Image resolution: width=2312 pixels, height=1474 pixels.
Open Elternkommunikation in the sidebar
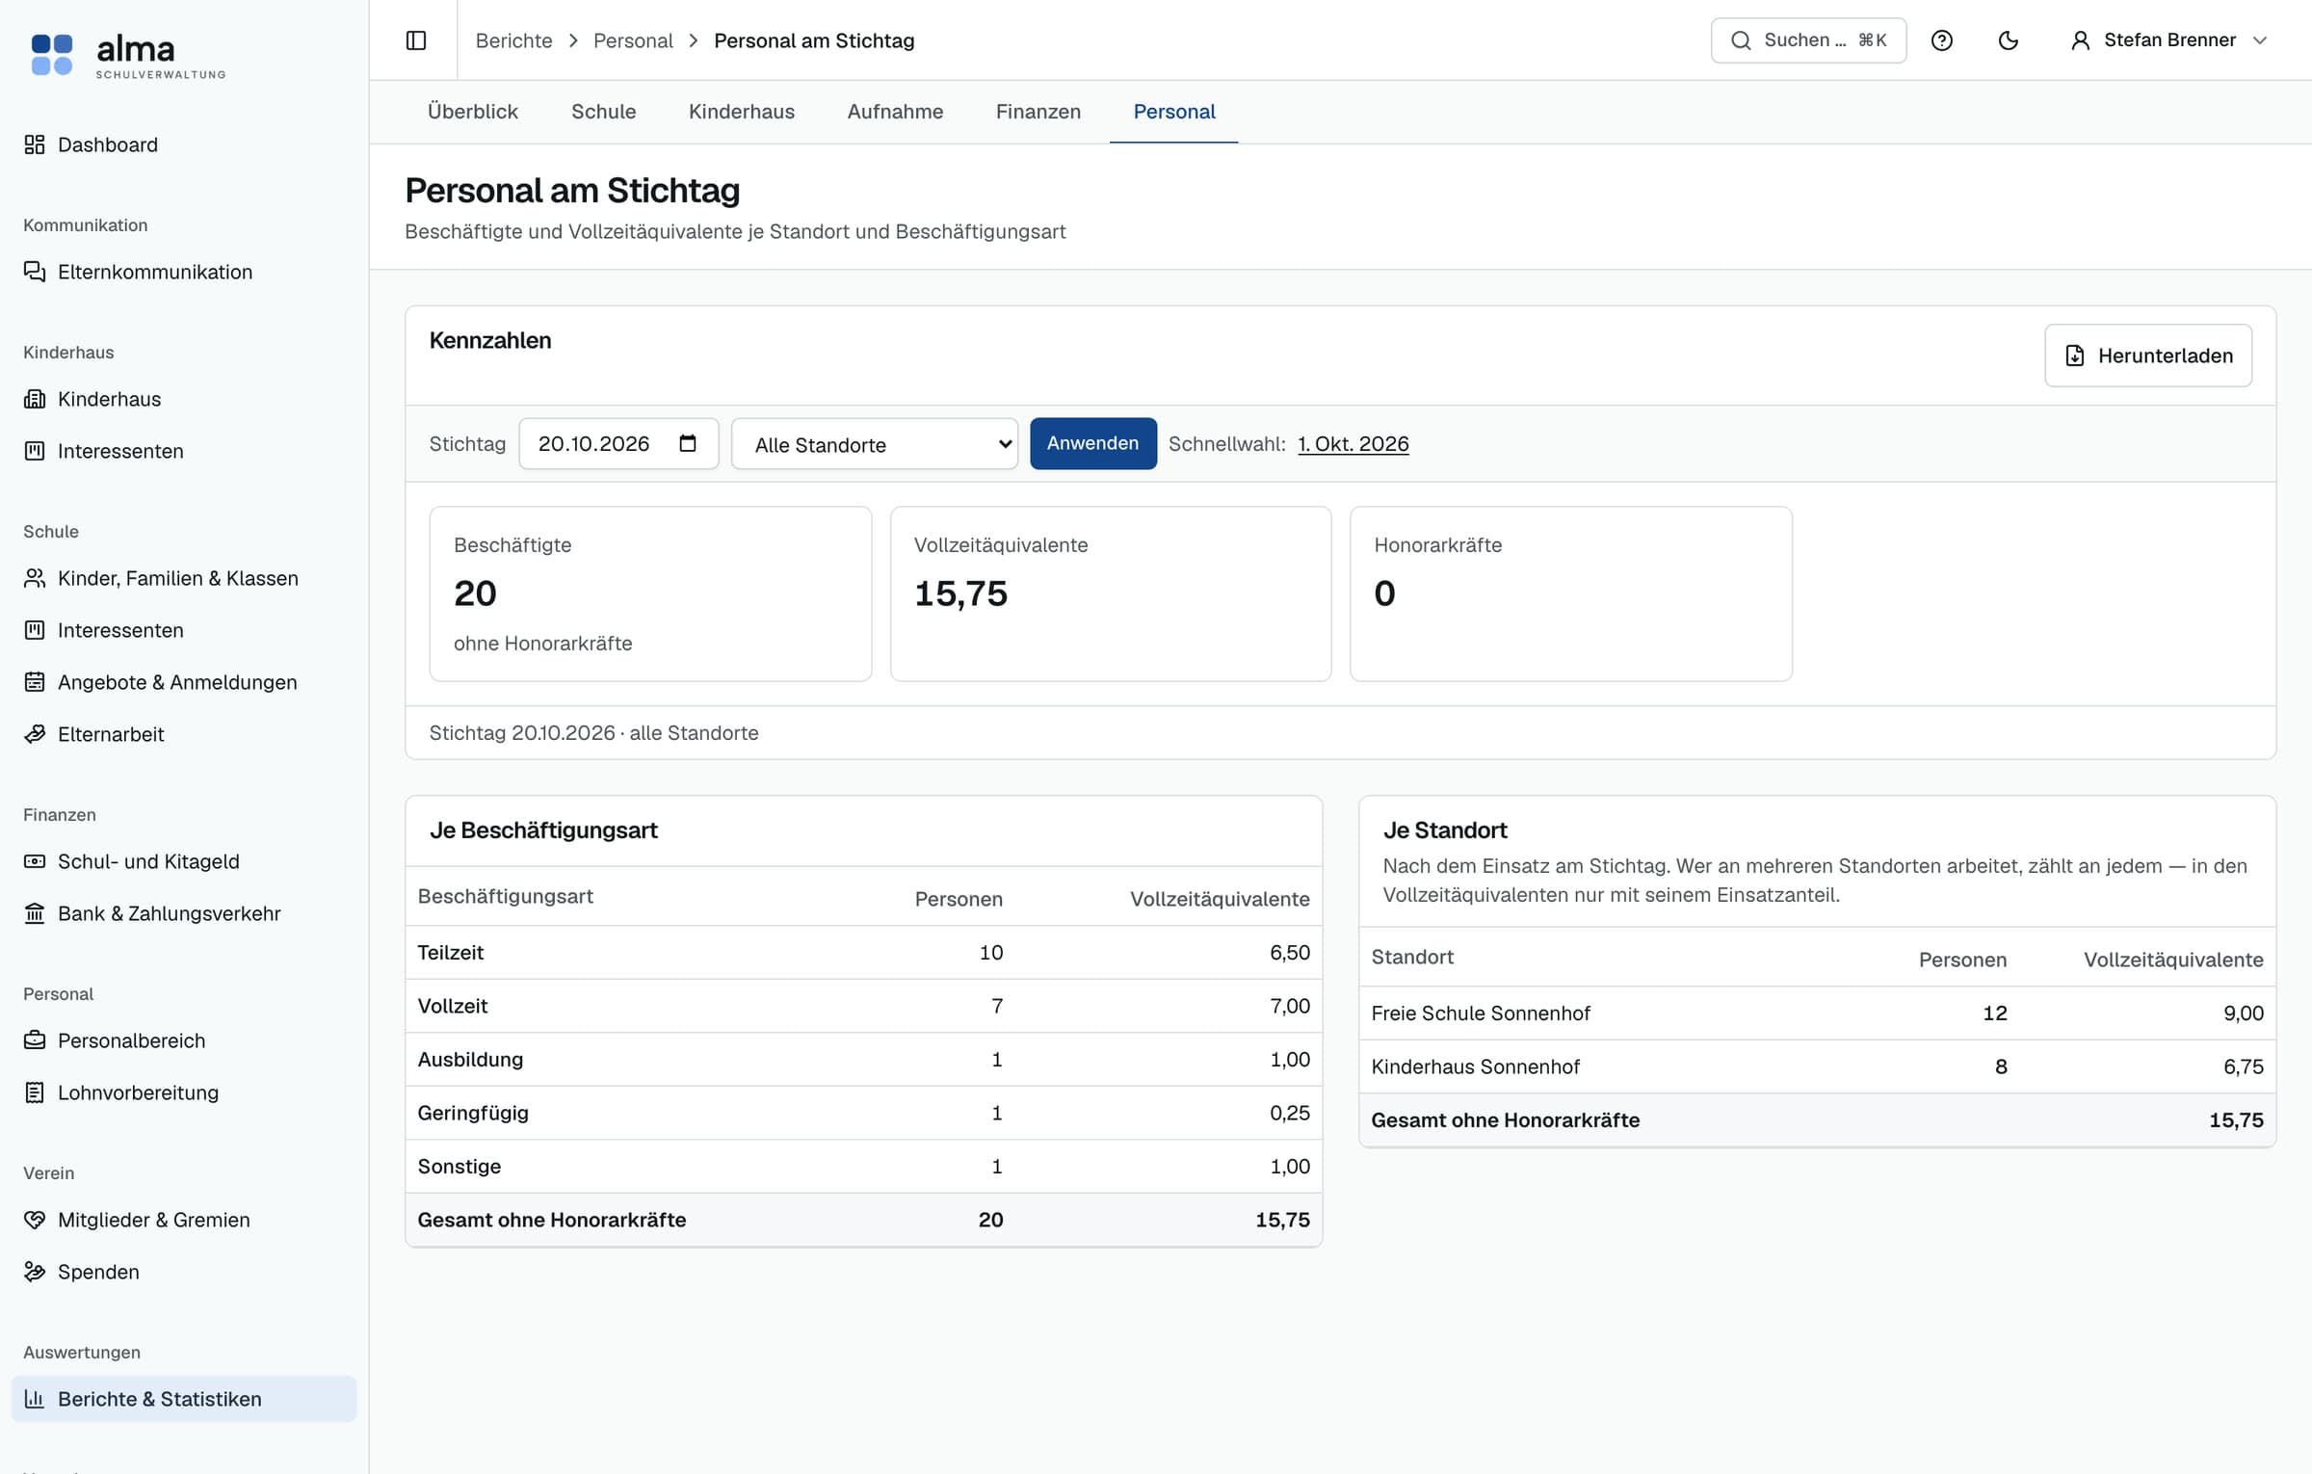coord(184,272)
